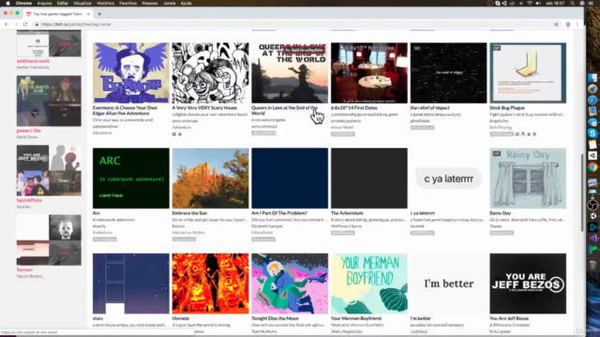Click the Evermore Edgar Allan Poe thumbnail
The height and width of the screenshot is (337, 600).
click(x=131, y=73)
